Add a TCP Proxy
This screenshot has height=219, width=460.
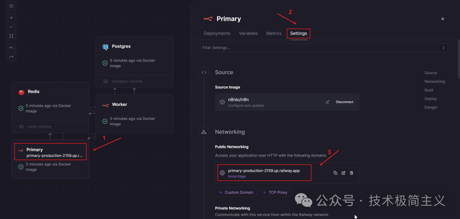[275, 192]
